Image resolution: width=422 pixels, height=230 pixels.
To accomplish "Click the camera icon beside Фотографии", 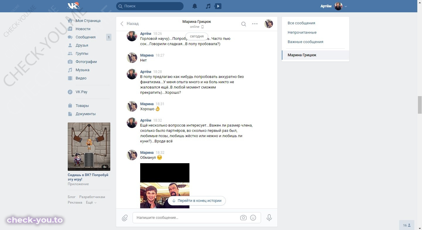I will 70,62.
